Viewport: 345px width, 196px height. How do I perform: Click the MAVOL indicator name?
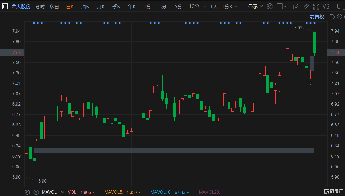pyautogui.click(x=49, y=192)
